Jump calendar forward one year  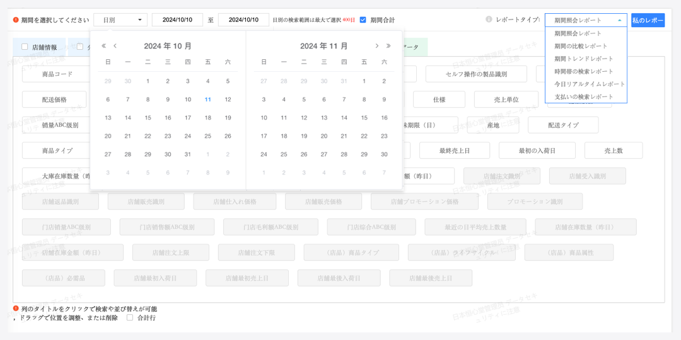[388, 46]
